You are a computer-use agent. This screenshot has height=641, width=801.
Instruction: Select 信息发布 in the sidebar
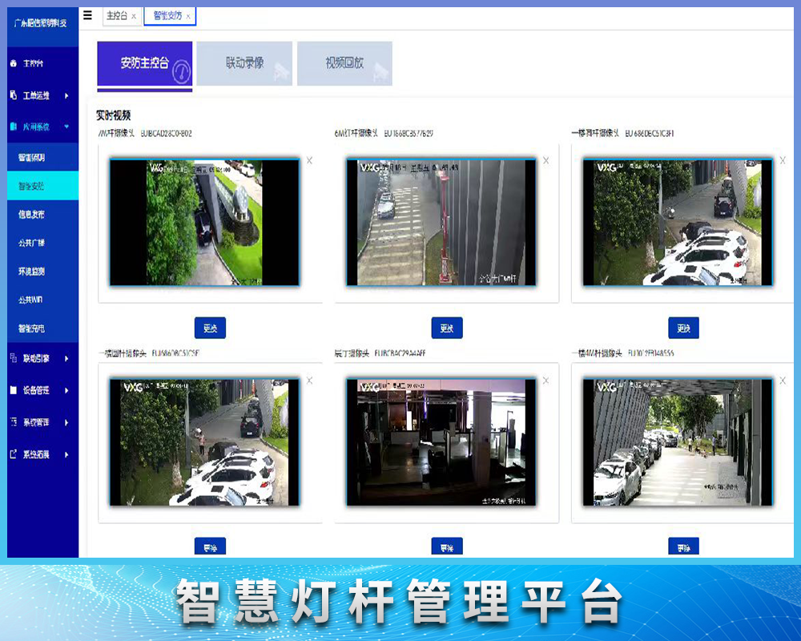click(32, 214)
